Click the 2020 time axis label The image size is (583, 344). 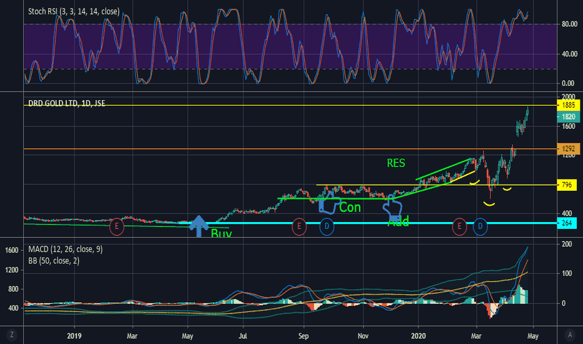(418, 336)
